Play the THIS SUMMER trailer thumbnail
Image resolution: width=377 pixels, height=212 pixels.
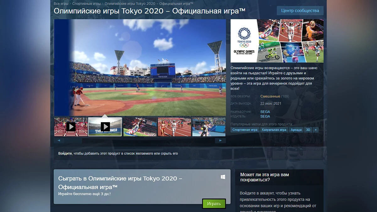[105, 127]
